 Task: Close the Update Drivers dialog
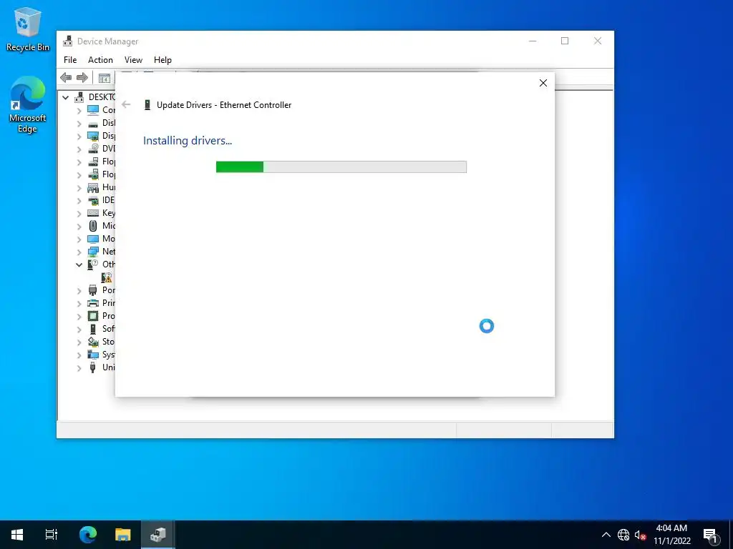[x=543, y=83]
